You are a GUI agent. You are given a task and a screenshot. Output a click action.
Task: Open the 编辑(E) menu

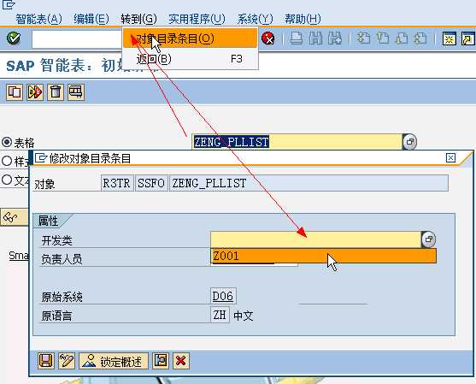pyautogui.click(x=91, y=19)
